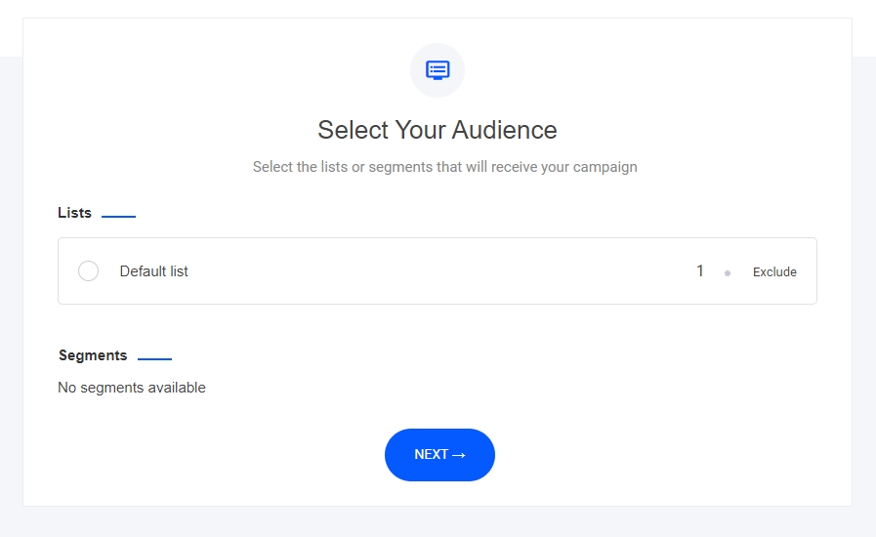This screenshot has height=537, width=876.
Task: Click the No segments available message
Action: point(132,388)
